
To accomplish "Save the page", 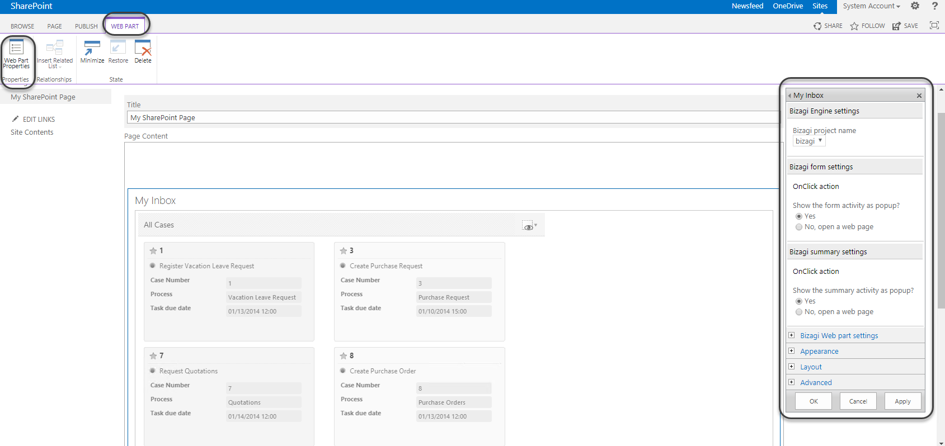I will point(905,26).
